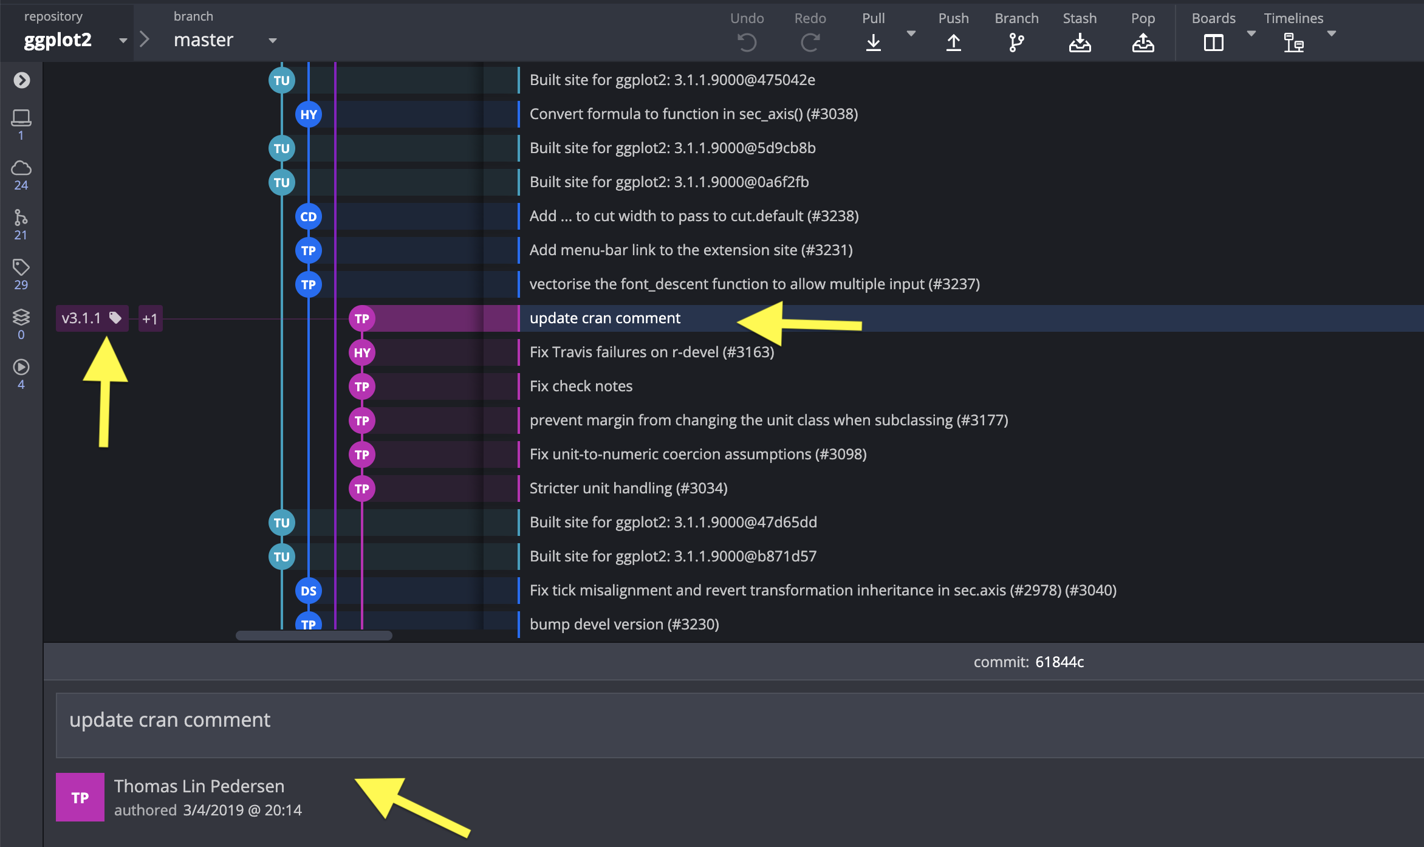Image resolution: width=1424 pixels, height=847 pixels.
Task: Expand the Boards dropdown arrow
Action: coord(1251,33)
